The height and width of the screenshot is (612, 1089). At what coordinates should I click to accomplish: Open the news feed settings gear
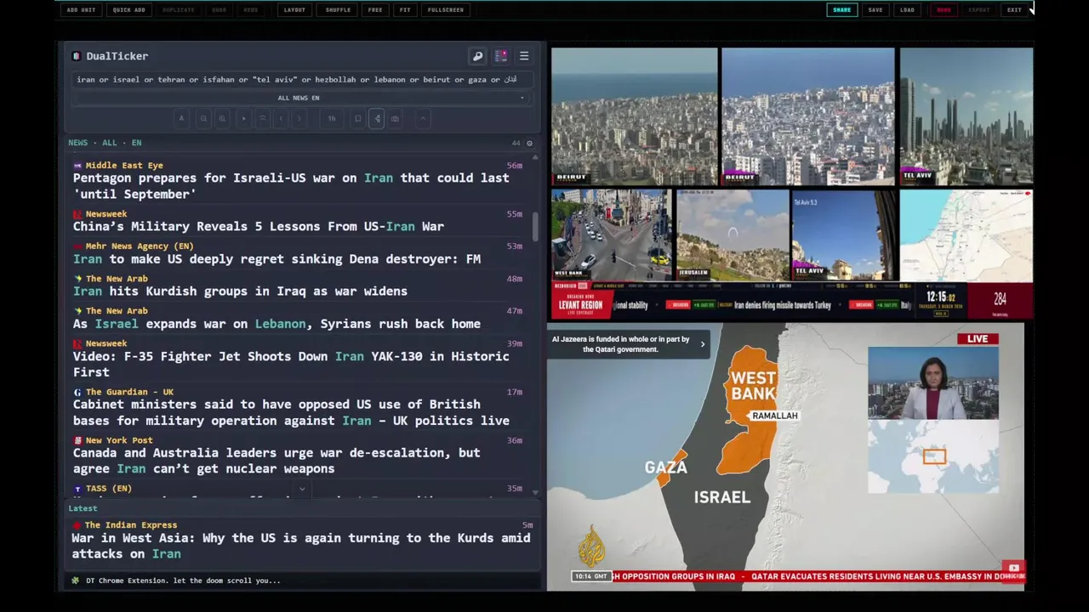529,143
